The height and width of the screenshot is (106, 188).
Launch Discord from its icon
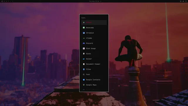point(84,43)
